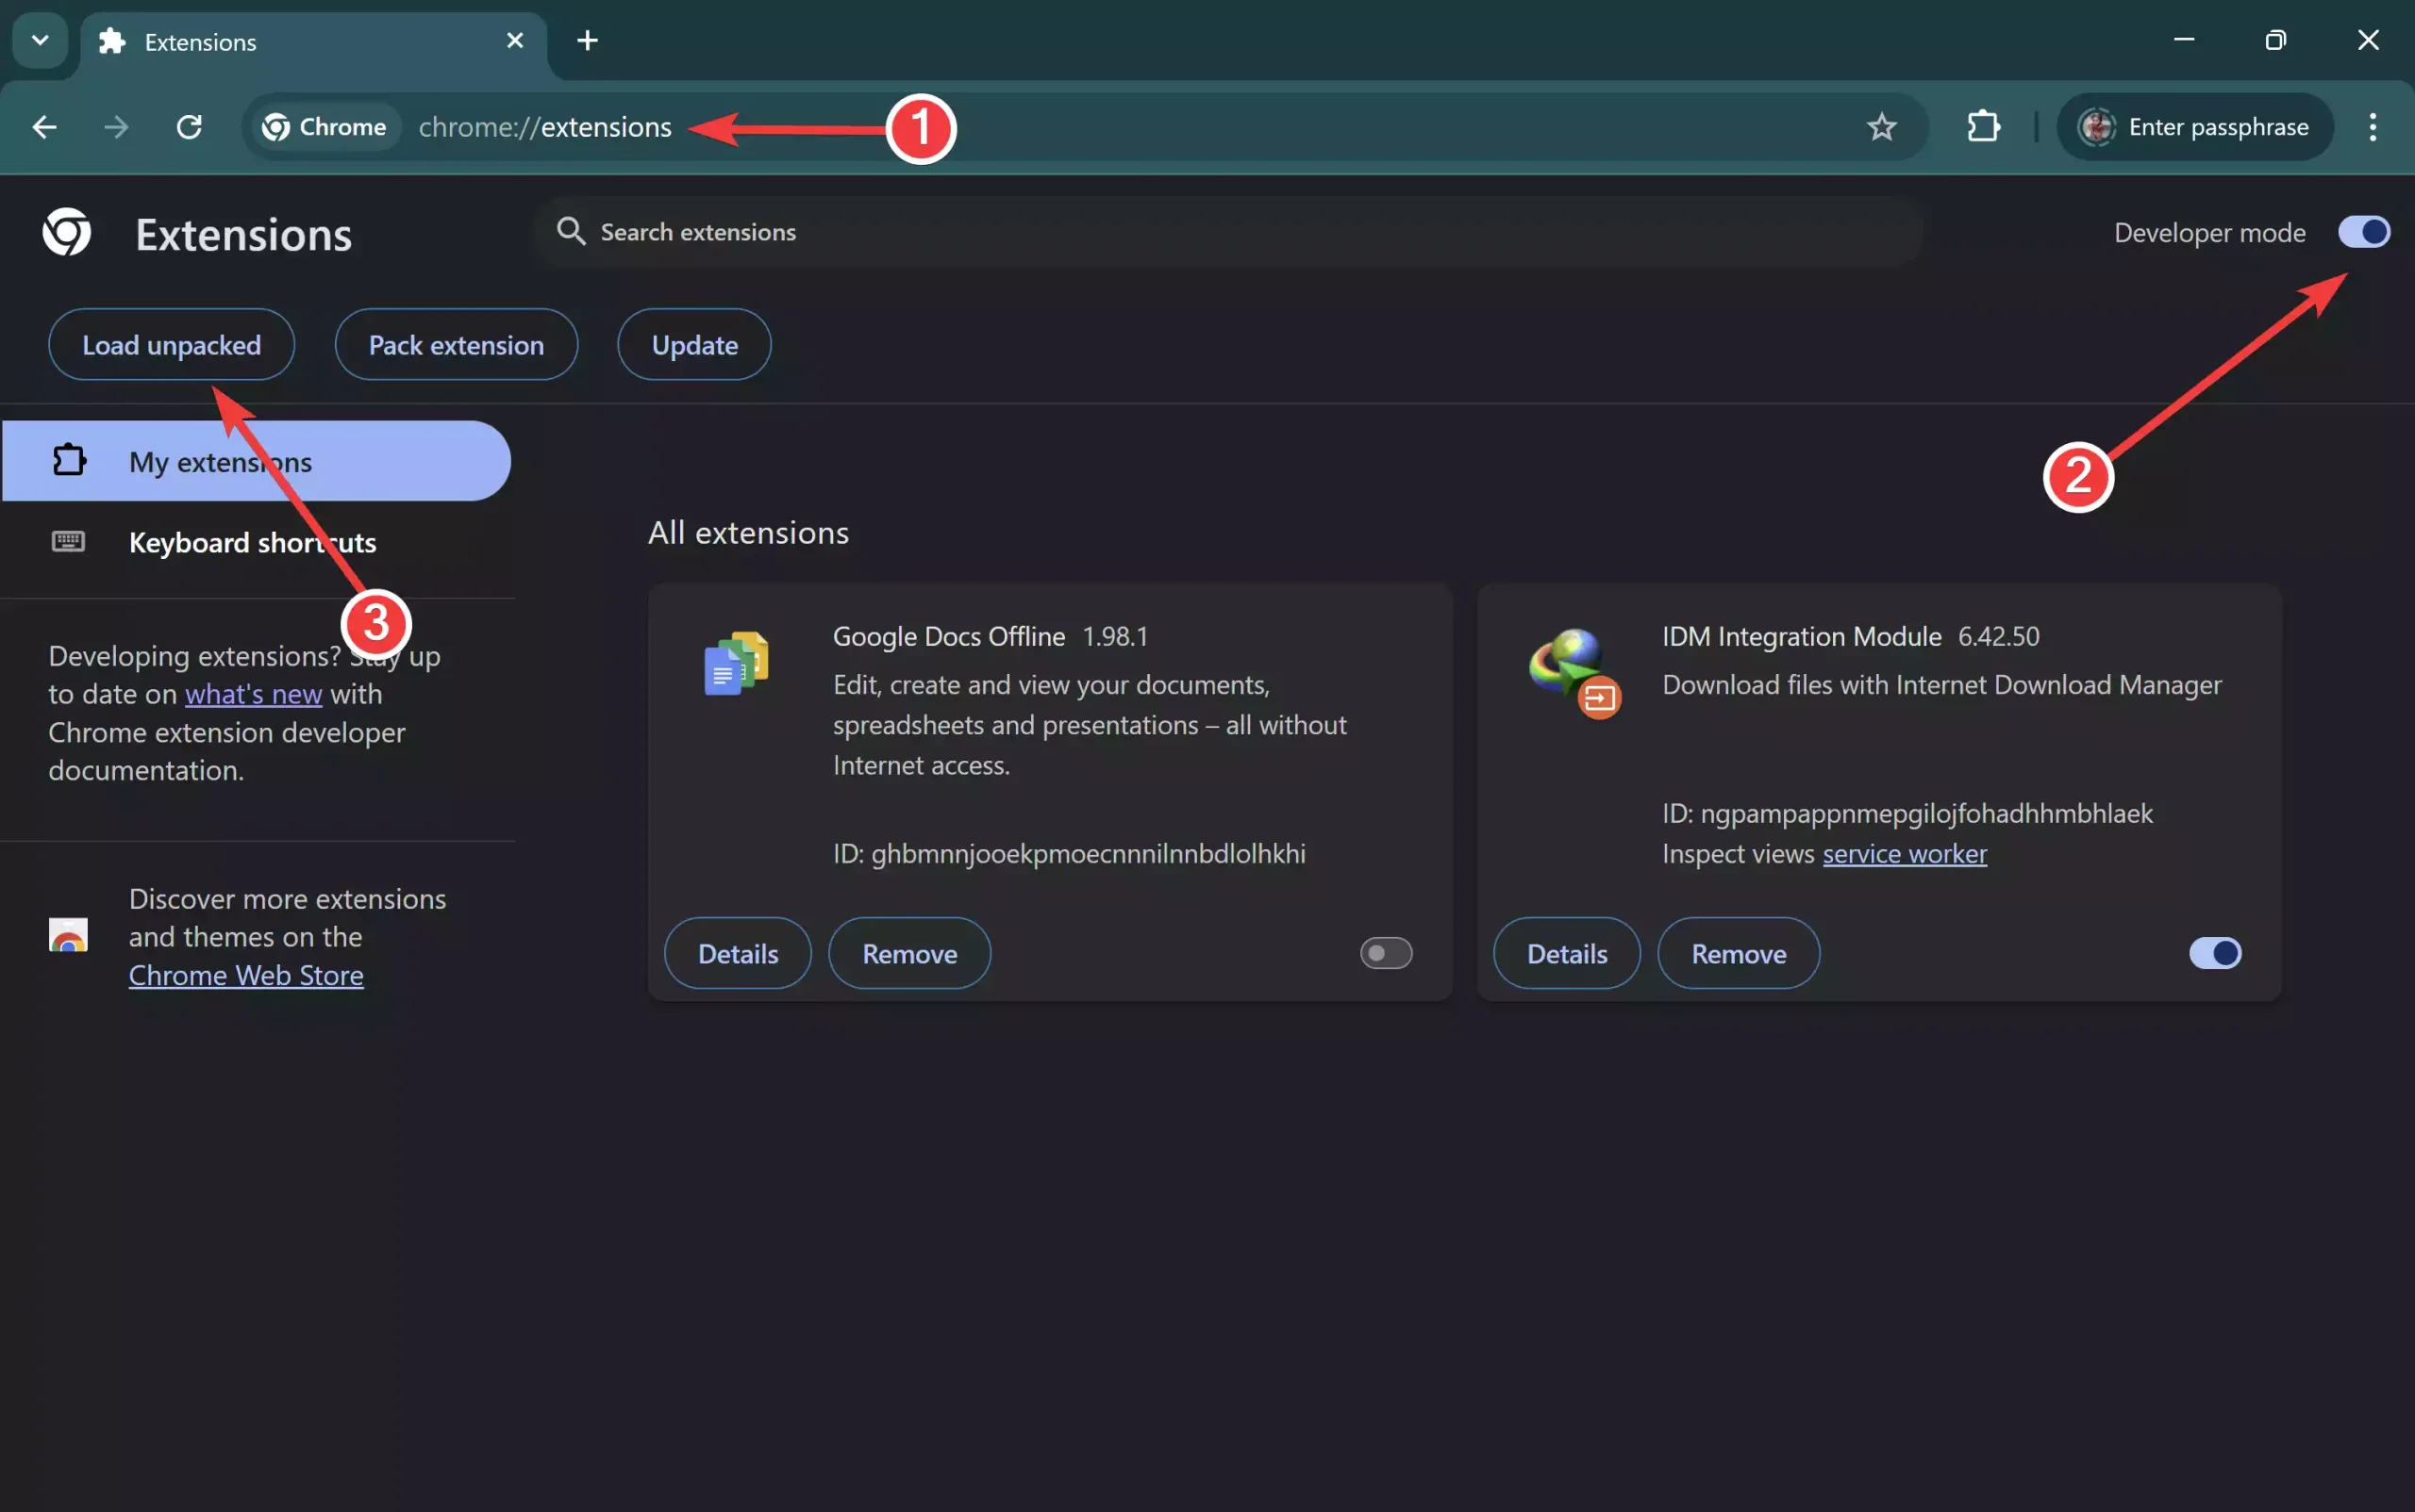Toggle Developer mode off
Screen dimensions: 2415x1512
point(2364,232)
